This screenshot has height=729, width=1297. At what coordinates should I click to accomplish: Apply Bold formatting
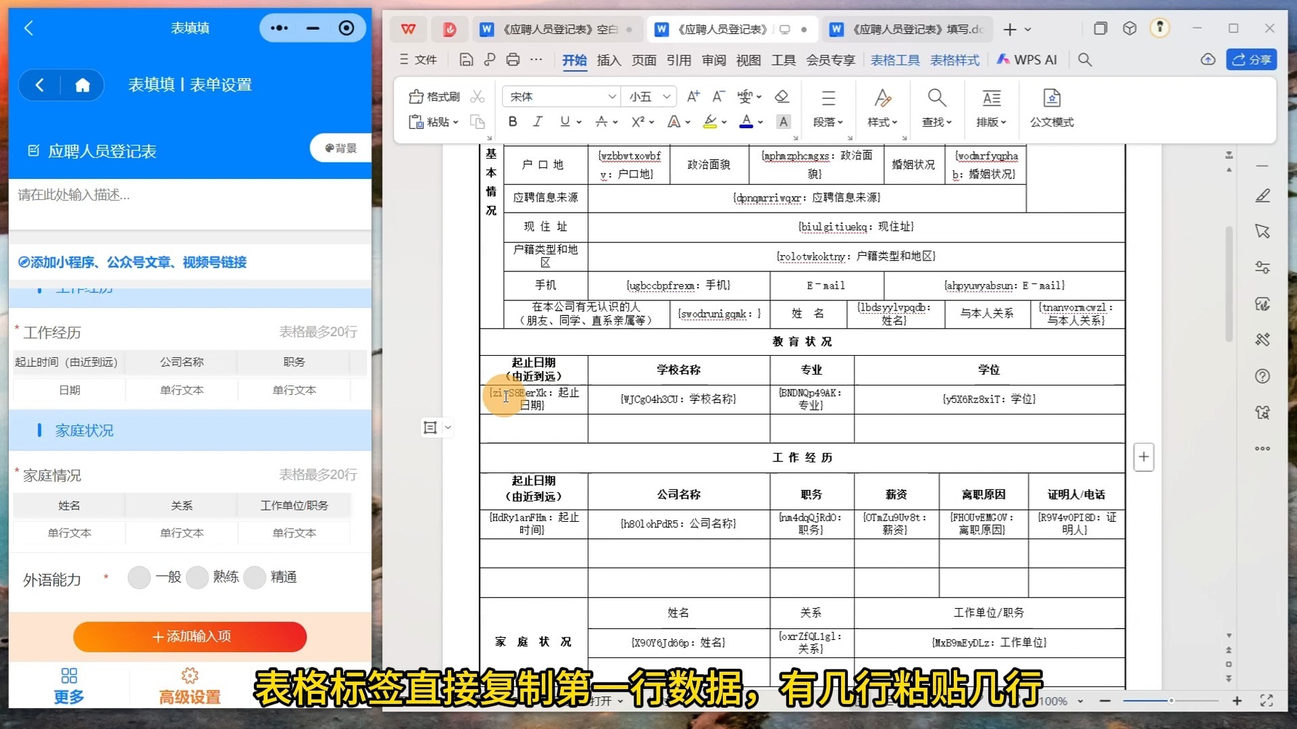pyautogui.click(x=512, y=122)
